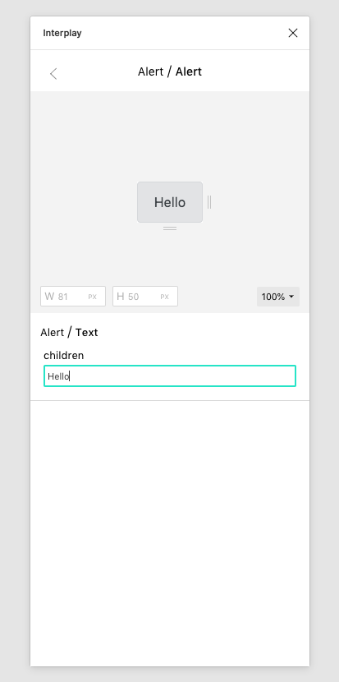Click the W label inside width box
This screenshot has height=682, width=339.
click(x=49, y=297)
